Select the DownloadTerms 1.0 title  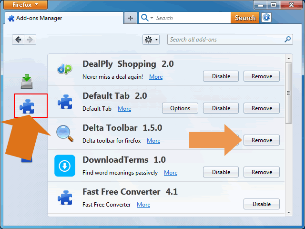pyautogui.click(x=124, y=160)
